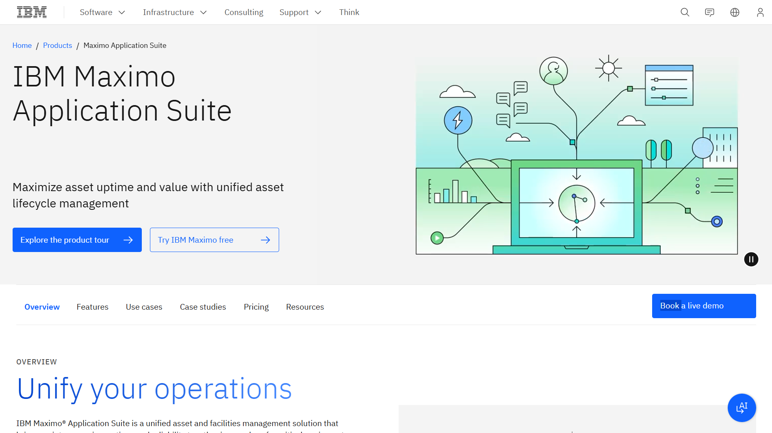Switch to the Case studies tab
The width and height of the screenshot is (772, 433).
[203, 307]
